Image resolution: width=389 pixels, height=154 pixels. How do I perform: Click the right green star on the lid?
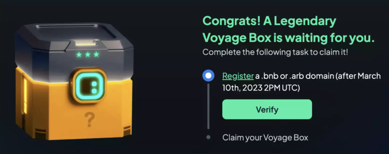(x=96, y=55)
